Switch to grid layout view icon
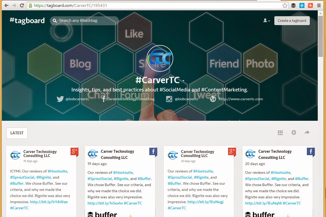Screen dimensions: 326x217 point(280,132)
